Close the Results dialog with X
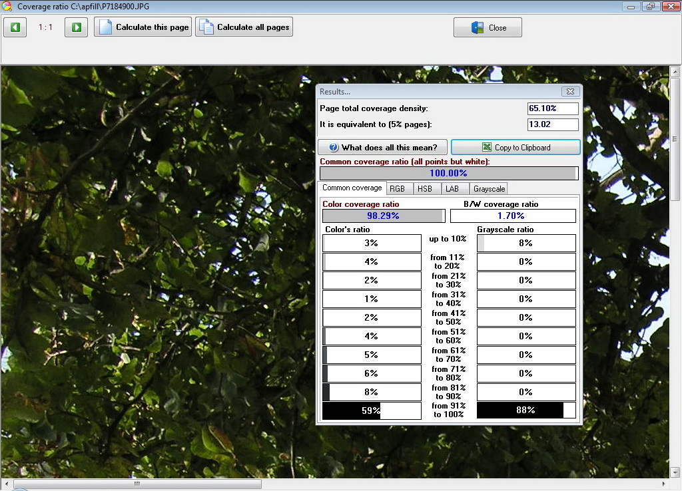Image resolution: width=682 pixels, height=491 pixels. (569, 92)
